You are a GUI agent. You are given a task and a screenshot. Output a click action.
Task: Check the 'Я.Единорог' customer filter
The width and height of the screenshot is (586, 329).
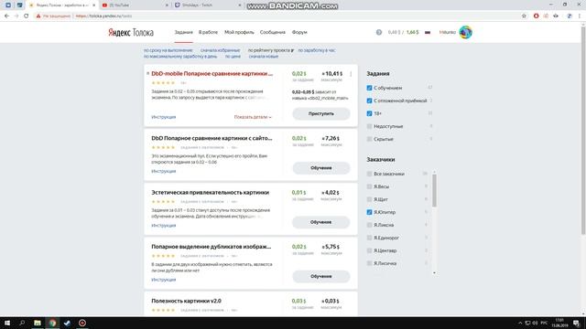pyautogui.click(x=369, y=238)
